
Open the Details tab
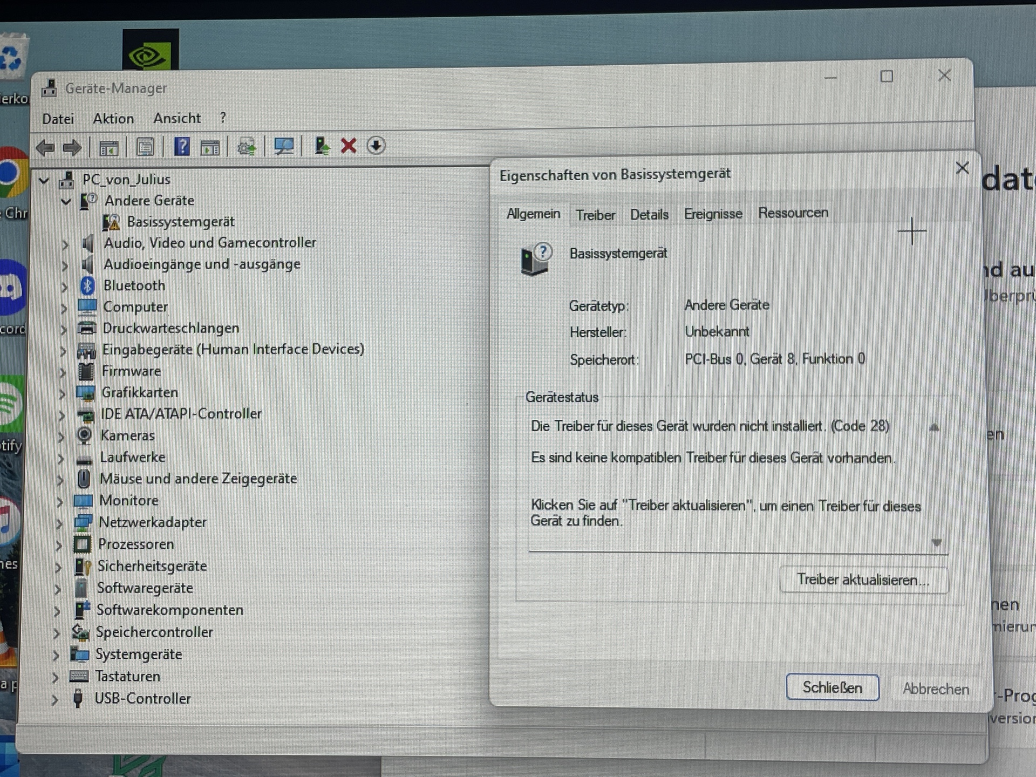coord(649,215)
